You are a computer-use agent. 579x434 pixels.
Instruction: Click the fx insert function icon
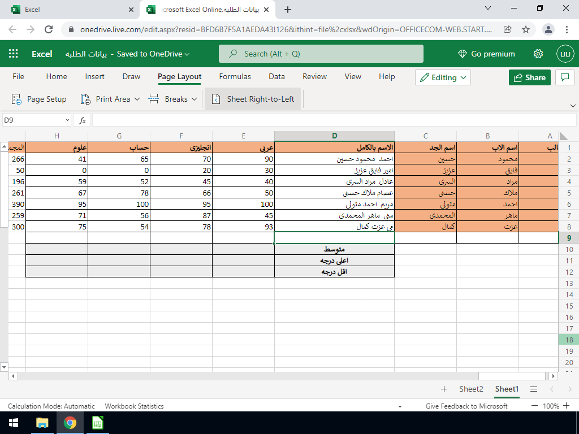pyautogui.click(x=83, y=120)
